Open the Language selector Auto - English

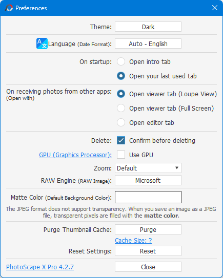tap(148, 44)
